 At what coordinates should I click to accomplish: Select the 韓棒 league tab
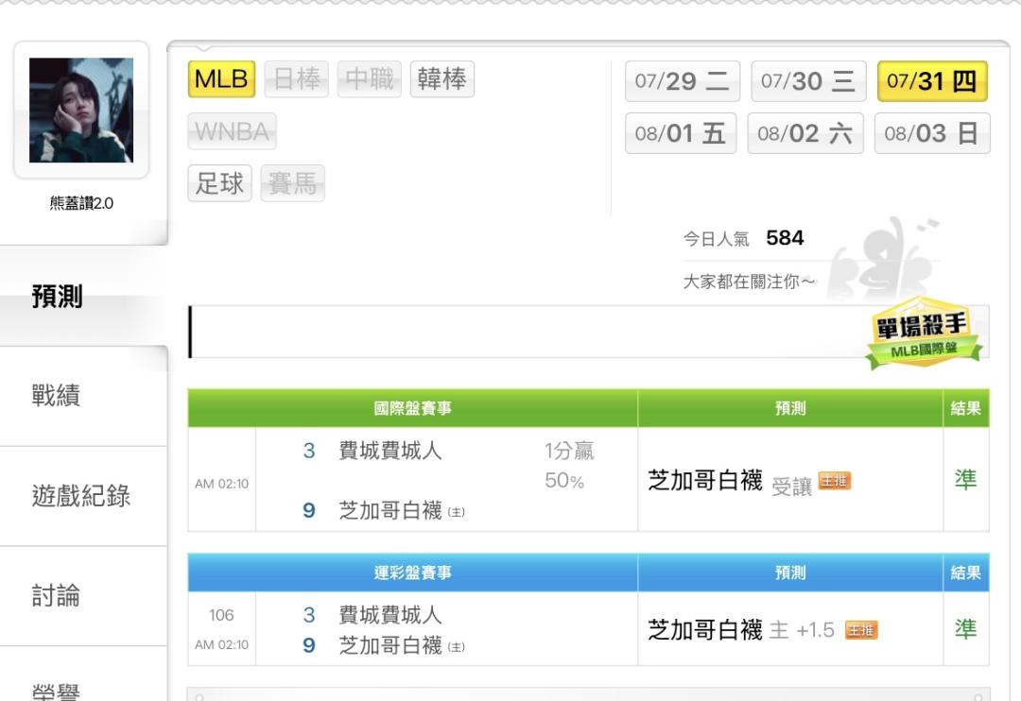point(442,79)
